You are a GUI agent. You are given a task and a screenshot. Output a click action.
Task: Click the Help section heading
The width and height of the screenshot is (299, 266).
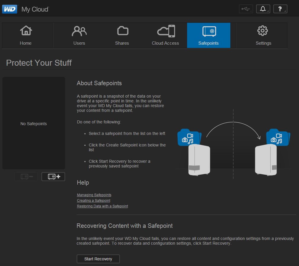coord(83,183)
